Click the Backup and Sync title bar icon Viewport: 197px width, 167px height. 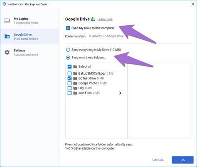point(4,4)
